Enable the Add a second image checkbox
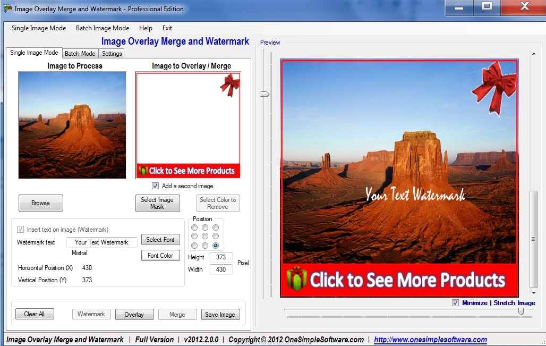Image resolution: width=546 pixels, height=346 pixels. coord(155,185)
